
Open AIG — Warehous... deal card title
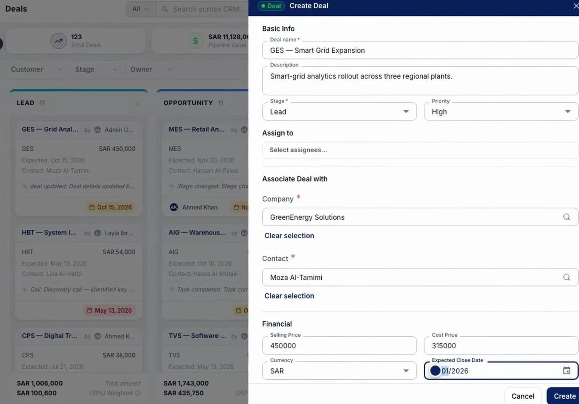(197, 233)
